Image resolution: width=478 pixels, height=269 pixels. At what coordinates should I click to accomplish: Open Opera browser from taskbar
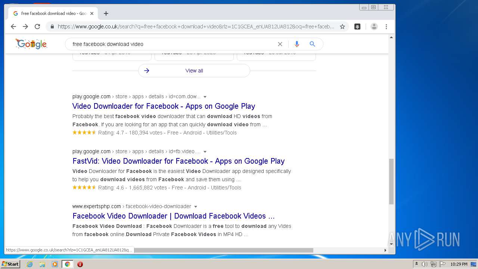tap(80, 264)
